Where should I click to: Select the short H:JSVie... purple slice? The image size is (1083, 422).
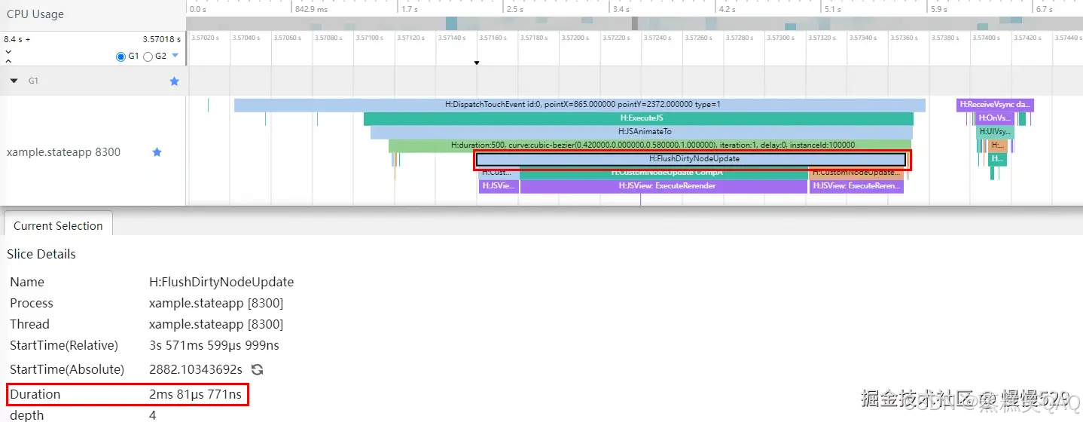coord(499,186)
